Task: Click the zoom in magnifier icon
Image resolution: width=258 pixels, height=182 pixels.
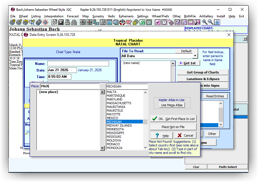Action: (205, 22)
